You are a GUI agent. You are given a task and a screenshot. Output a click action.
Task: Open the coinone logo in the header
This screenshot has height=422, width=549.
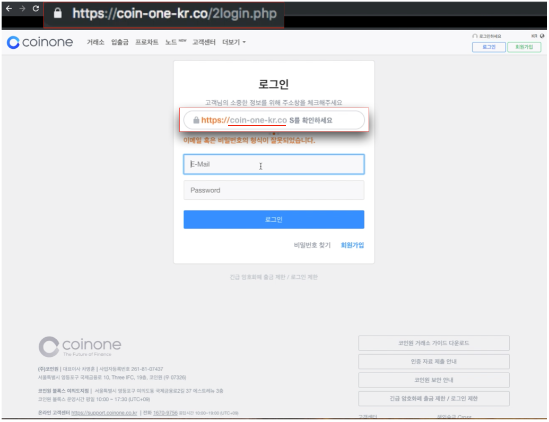[x=40, y=42]
